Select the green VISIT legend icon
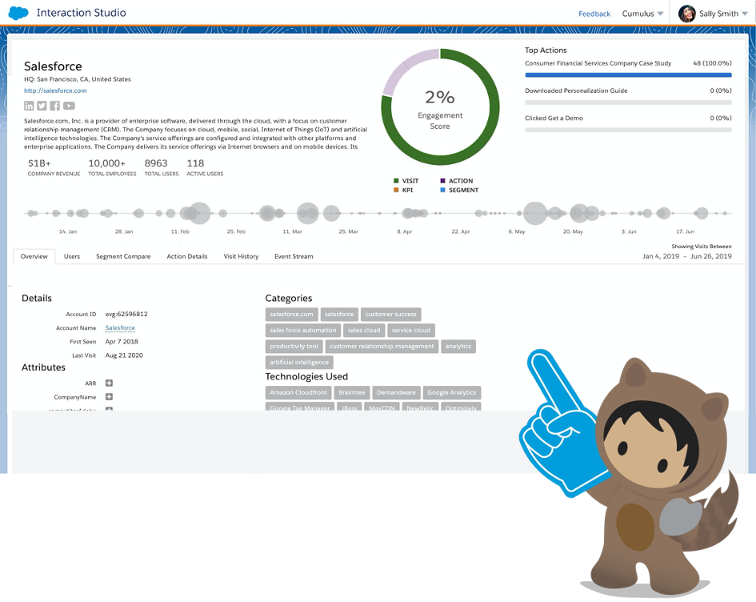The image size is (756, 602). (396, 181)
